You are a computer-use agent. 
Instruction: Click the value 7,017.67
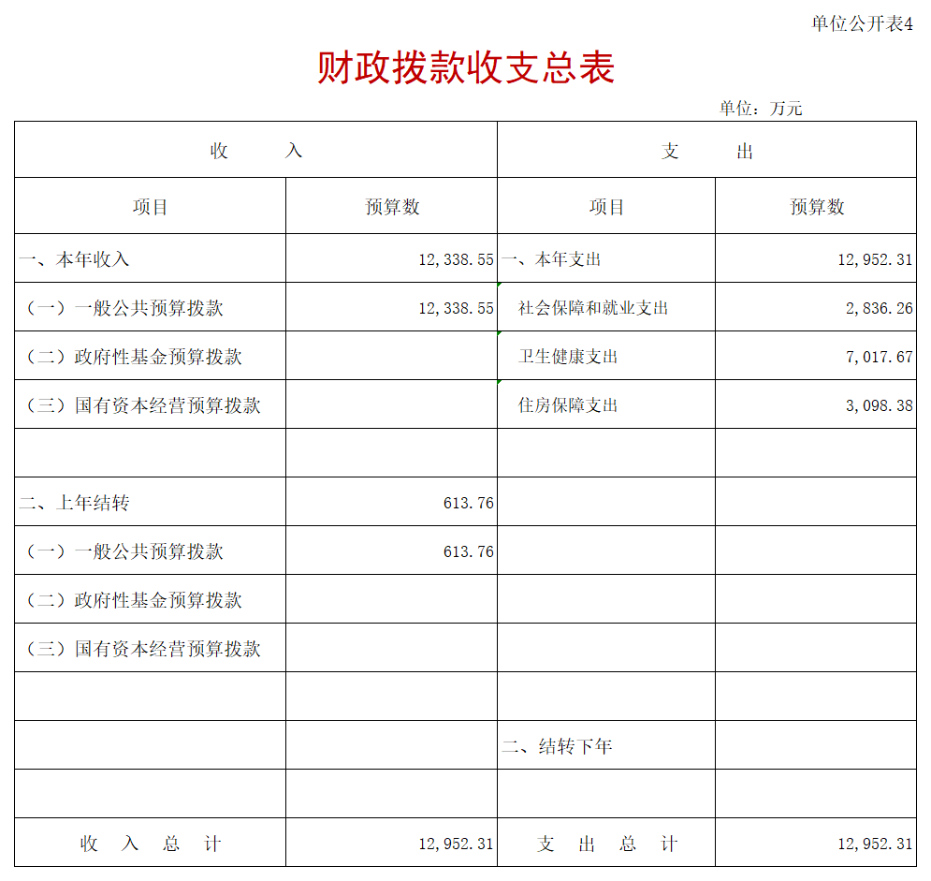click(x=879, y=357)
